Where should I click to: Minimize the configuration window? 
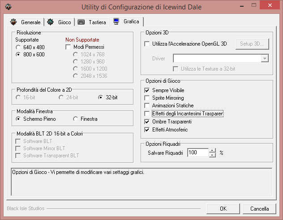tap(242, 6)
